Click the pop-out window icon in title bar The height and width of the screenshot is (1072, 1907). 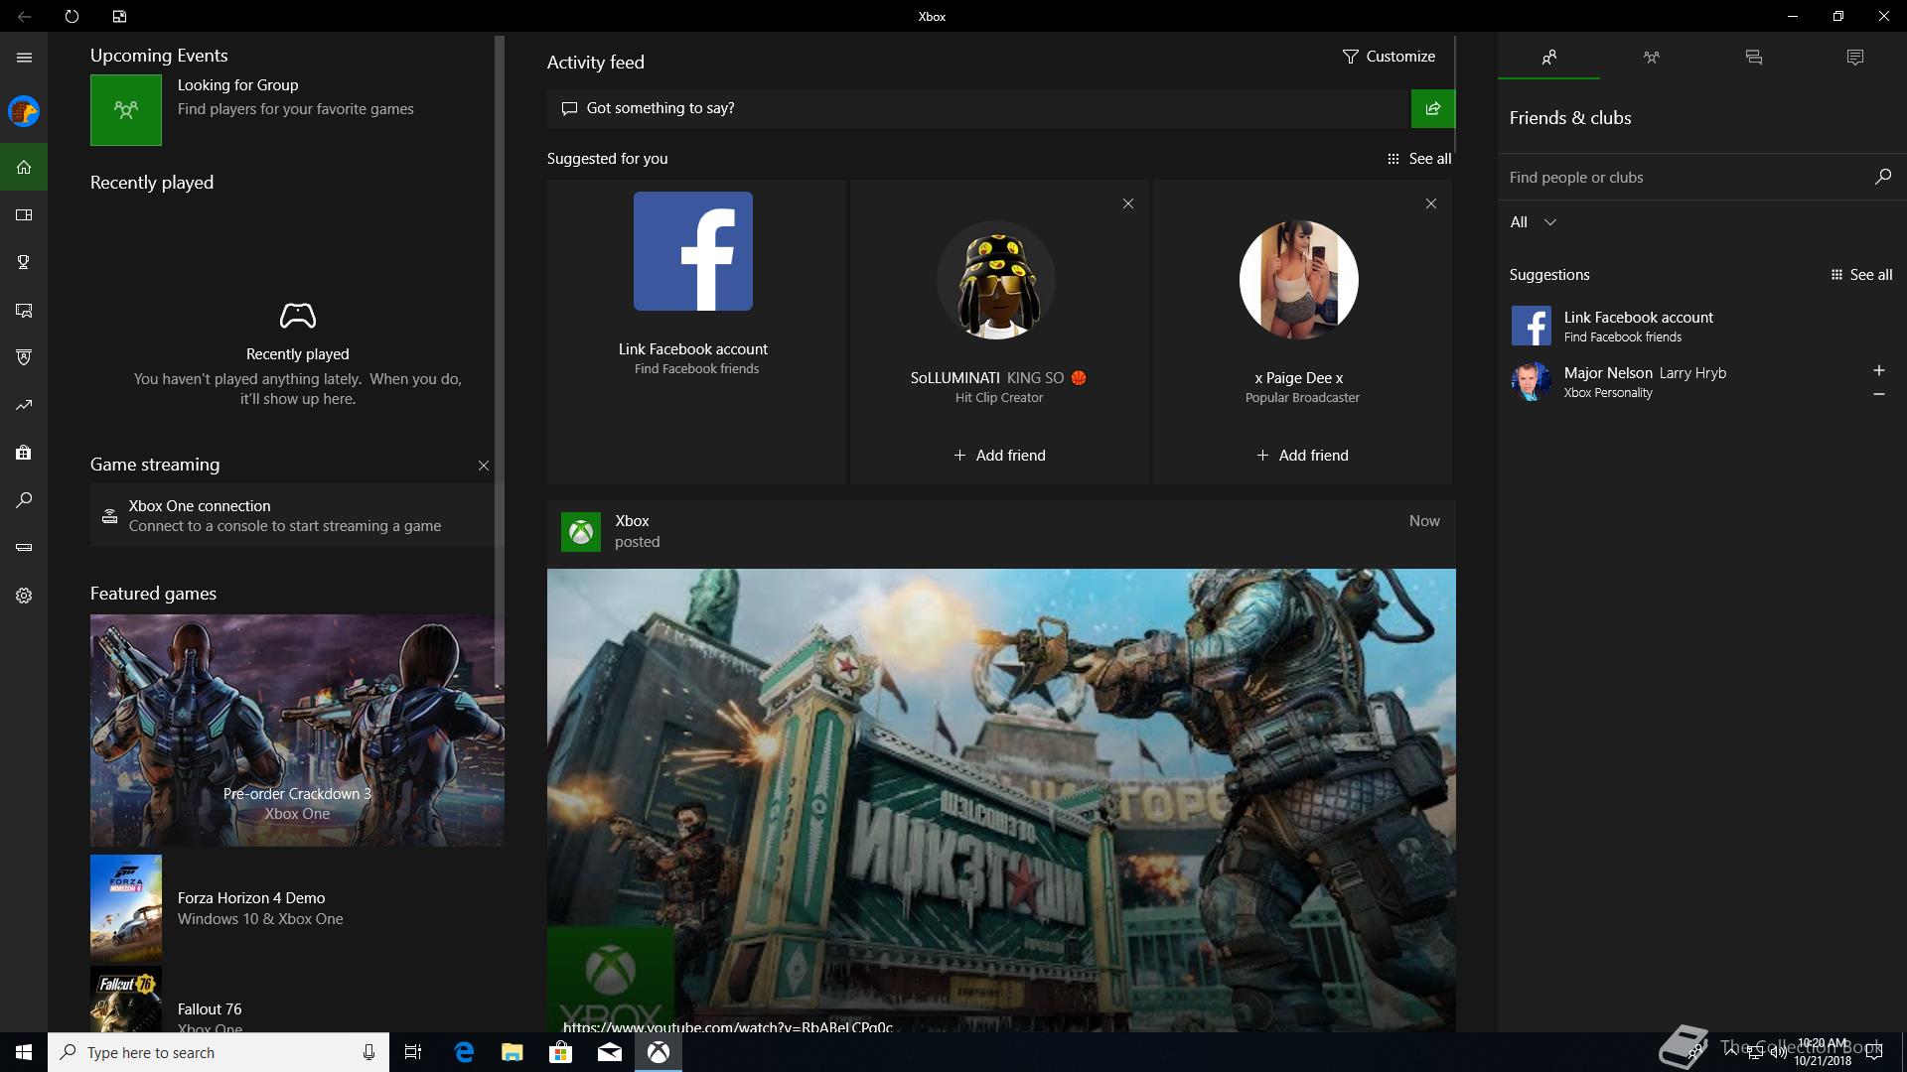coord(119,16)
